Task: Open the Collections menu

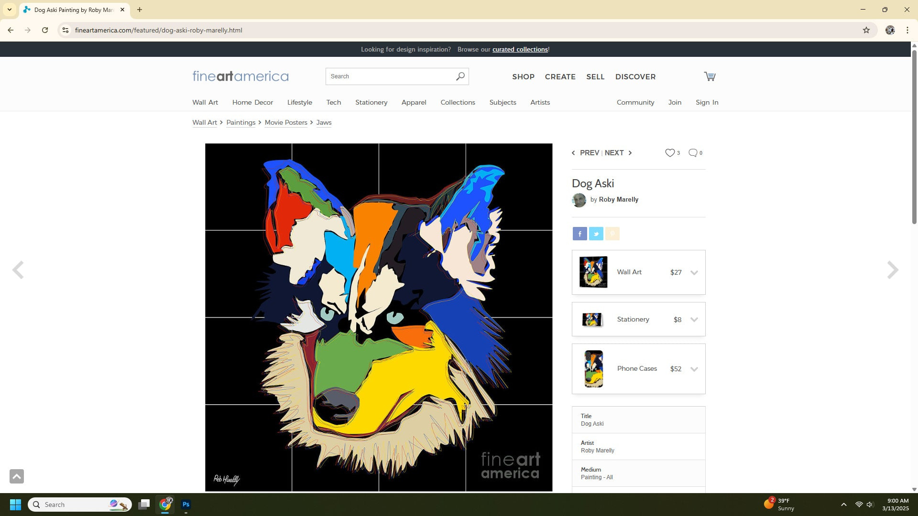Action: click(458, 102)
